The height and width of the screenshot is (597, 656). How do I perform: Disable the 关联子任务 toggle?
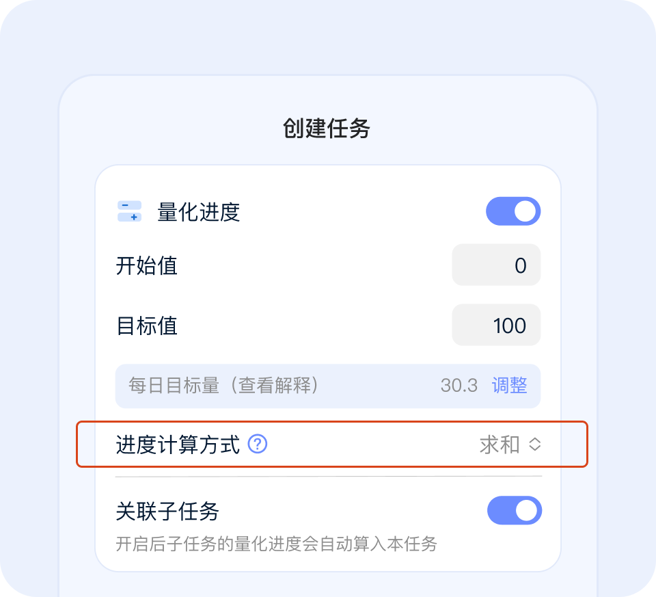click(514, 511)
